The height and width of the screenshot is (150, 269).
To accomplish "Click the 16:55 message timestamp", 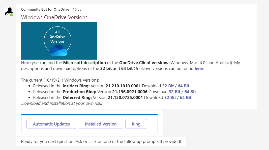I will tap(77, 9).
